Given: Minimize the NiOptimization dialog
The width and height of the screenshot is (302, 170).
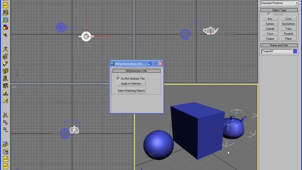Looking at the screenshot, I should (149, 64).
